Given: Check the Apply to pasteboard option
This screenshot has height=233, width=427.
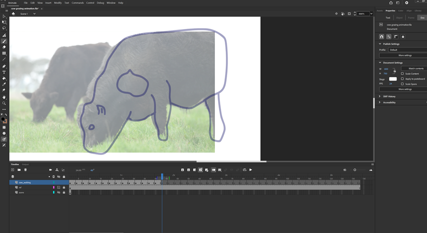Looking at the screenshot, I should coord(402,79).
